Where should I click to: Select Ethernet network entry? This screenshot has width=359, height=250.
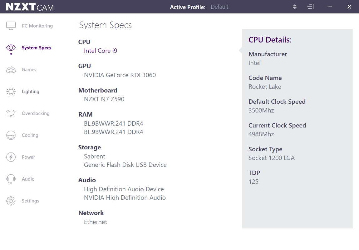point(96,222)
